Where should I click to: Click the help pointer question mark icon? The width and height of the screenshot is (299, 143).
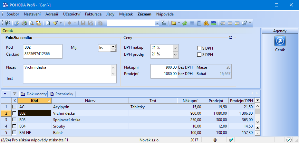[245, 23]
